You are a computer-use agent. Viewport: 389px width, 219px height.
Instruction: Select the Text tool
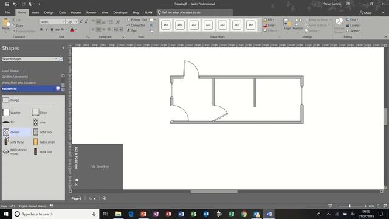(132, 31)
